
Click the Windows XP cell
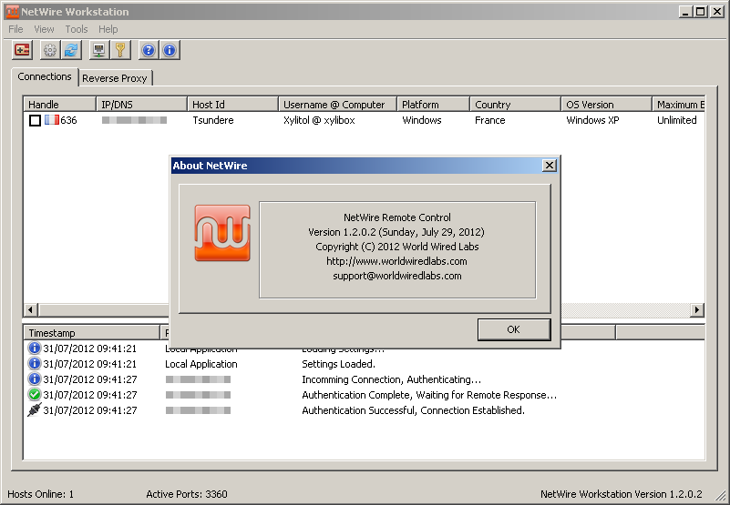(592, 120)
